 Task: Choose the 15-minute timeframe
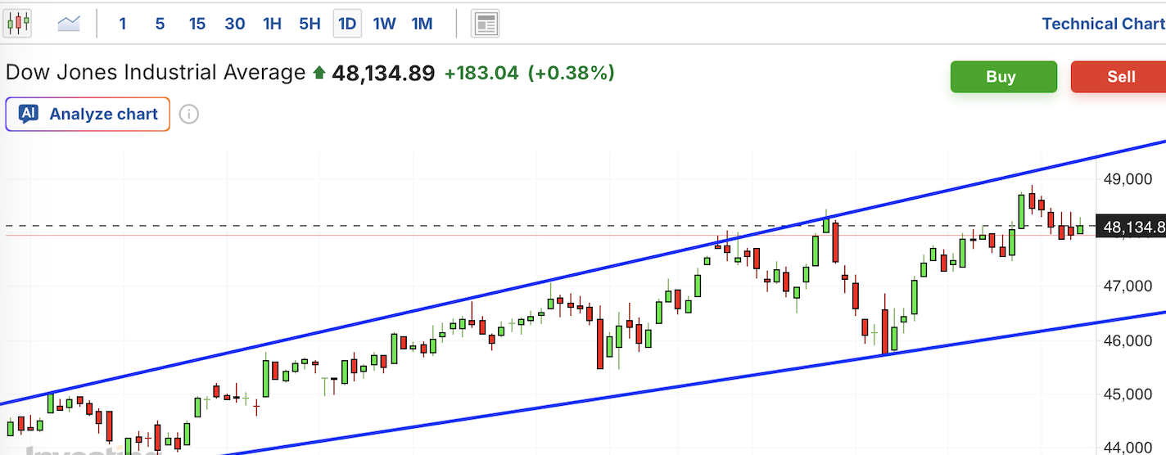(197, 24)
